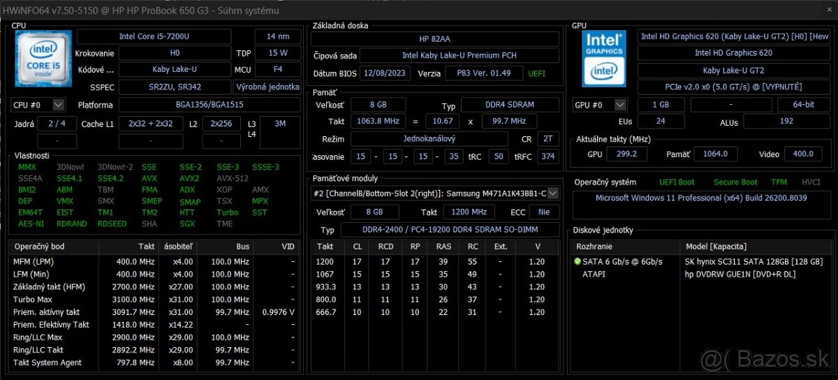
Task: Select the Intel Core i5-7200U name field
Action: 154,36
